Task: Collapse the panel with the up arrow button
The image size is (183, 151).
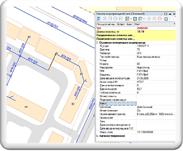Action: tap(170, 14)
